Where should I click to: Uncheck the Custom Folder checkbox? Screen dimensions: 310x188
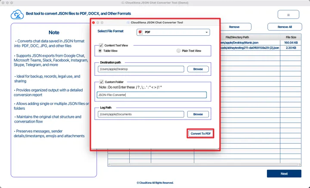(101, 82)
